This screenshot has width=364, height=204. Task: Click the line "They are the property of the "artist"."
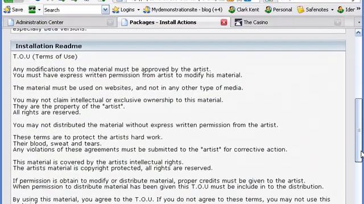(x=69, y=107)
